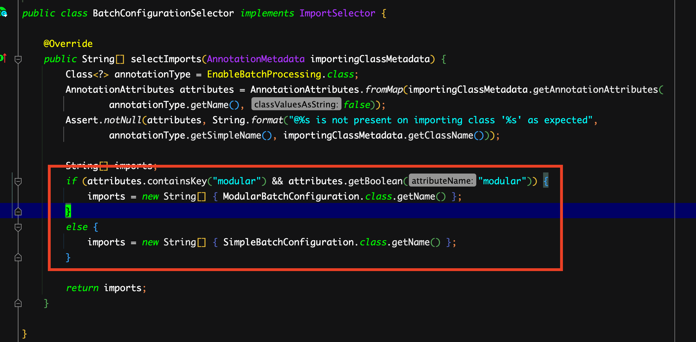
Task: Click the fold end marker on the highlighted brace line
Action: click(x=18, y=211)
